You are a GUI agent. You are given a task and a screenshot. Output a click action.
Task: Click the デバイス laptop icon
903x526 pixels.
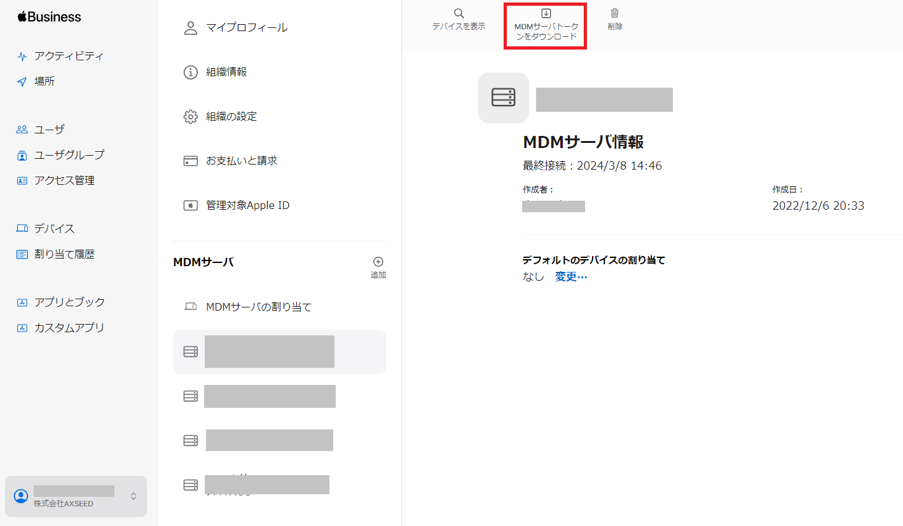[22, 229]
